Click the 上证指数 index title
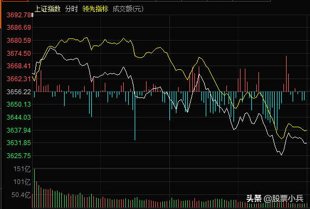This screenshot has height=209, width=310. click(x=47, y=9)
